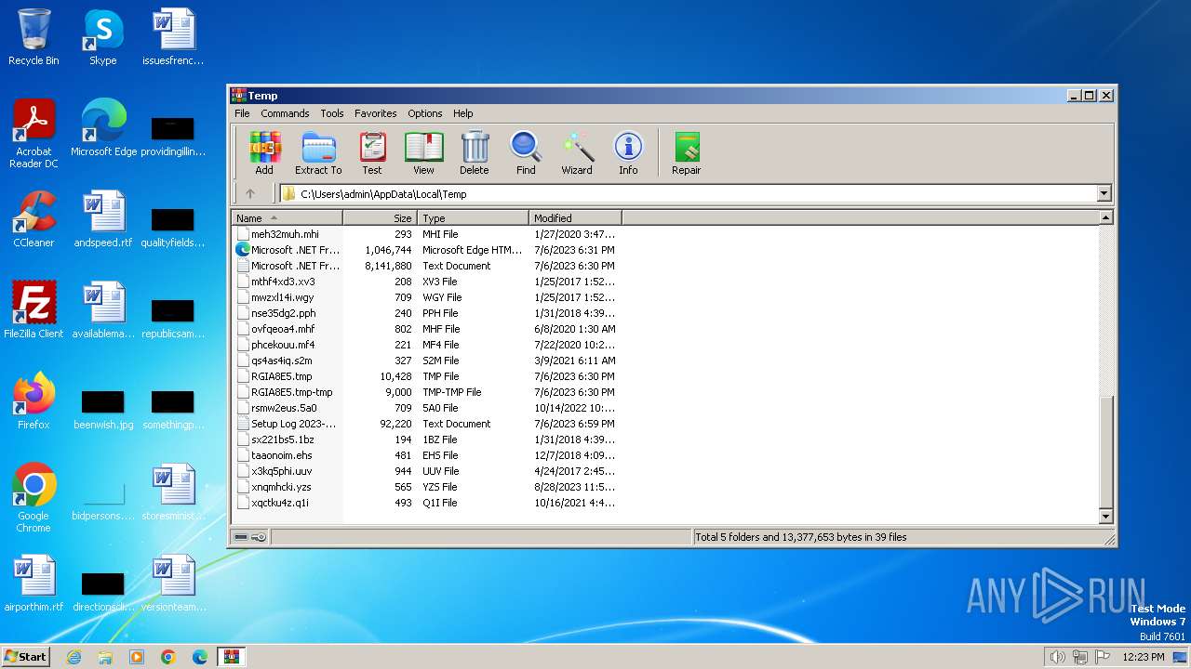The height and width of the screenshot is (669, 1191).
Task: Open the Favorites menu
Action: (x=375, y=113)
